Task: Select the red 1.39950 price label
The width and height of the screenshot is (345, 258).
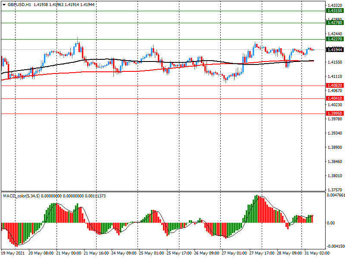Action: 334,114
